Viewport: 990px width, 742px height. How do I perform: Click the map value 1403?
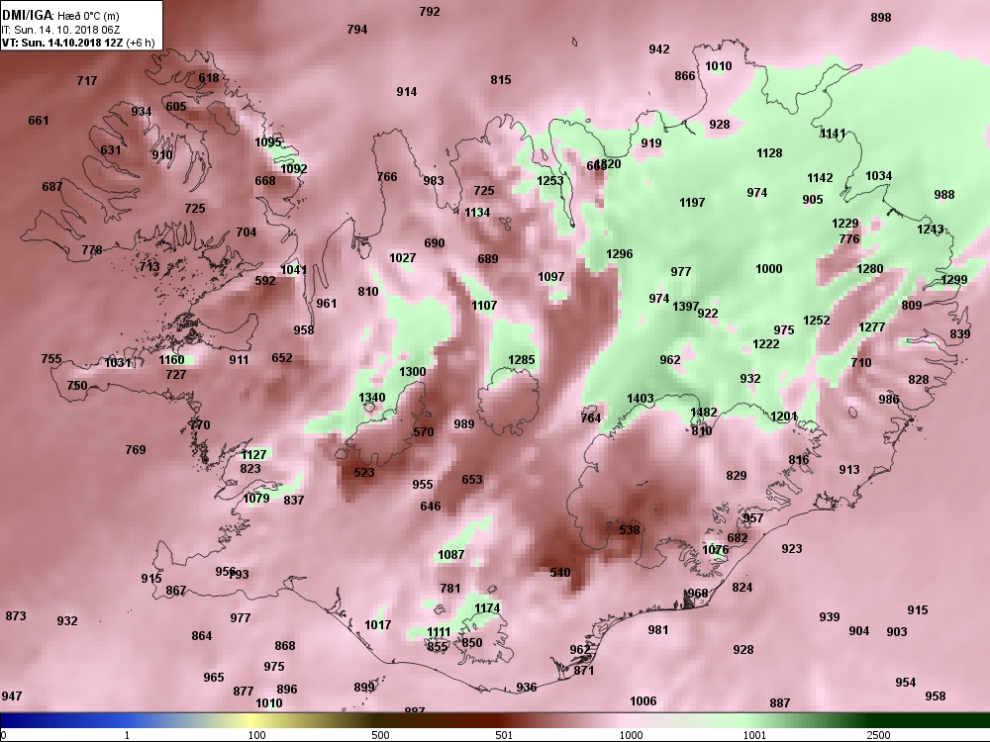point(641,398)
